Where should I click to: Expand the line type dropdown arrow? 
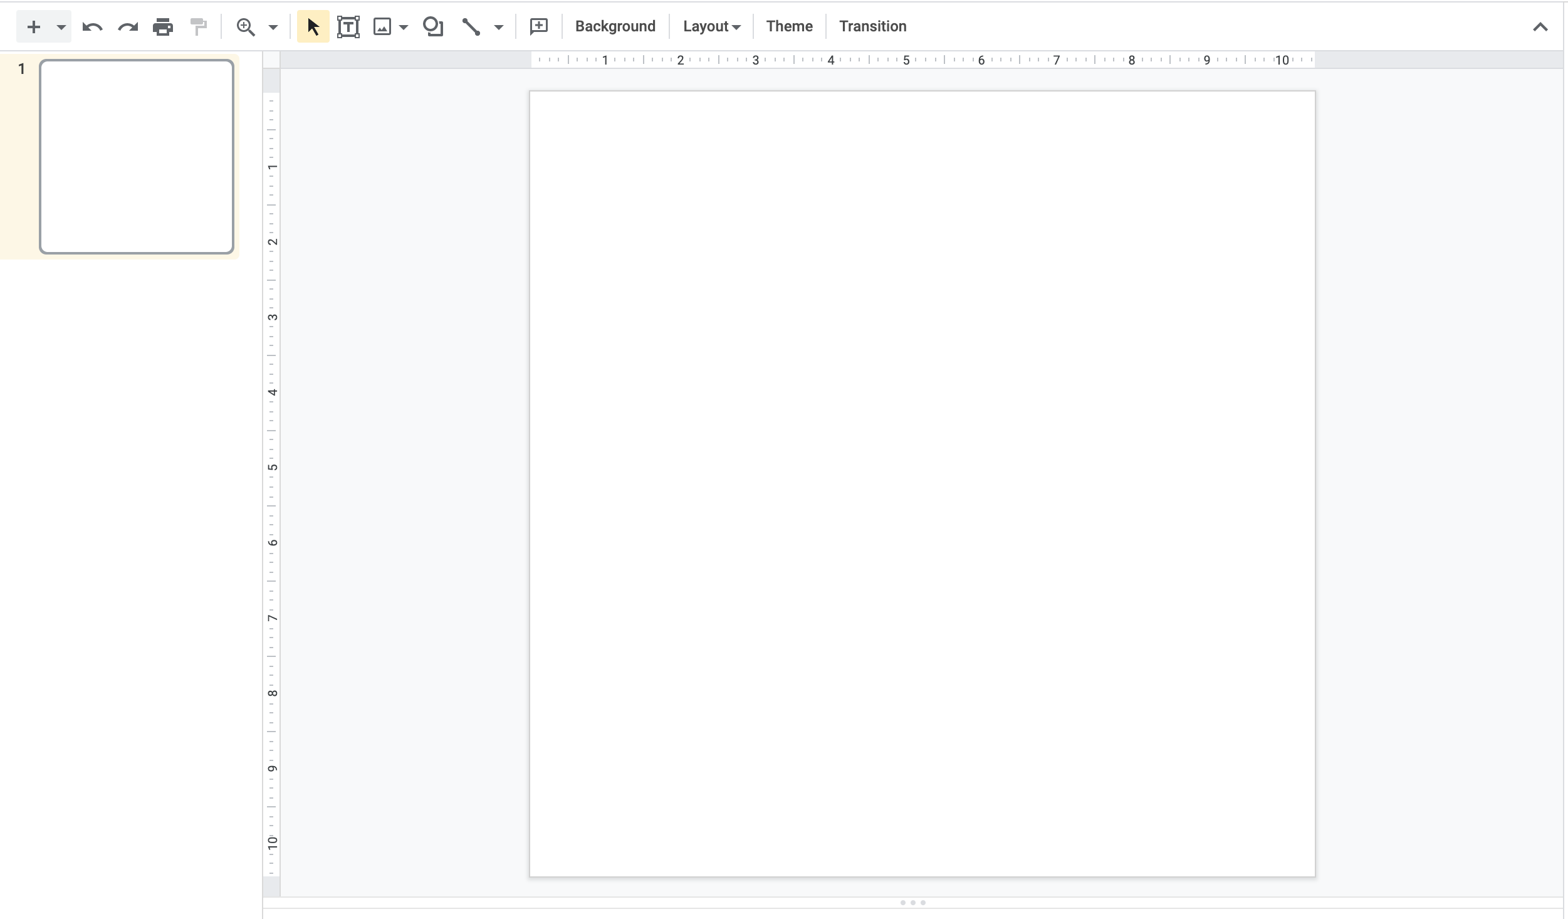[x=499, y=27]
